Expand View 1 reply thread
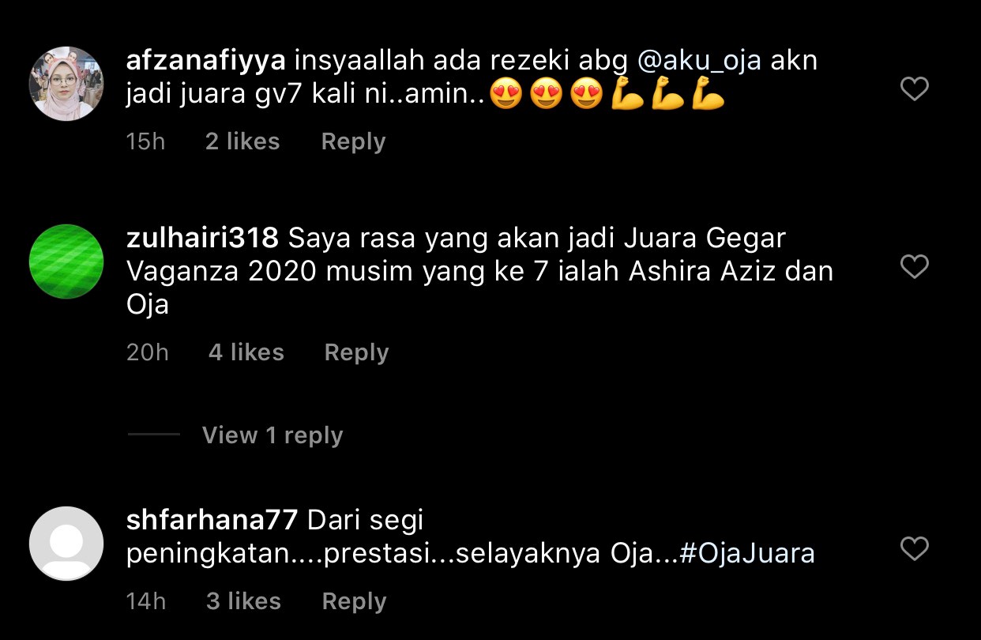Viewport: 981px width, 640px height. coord(272,435)
